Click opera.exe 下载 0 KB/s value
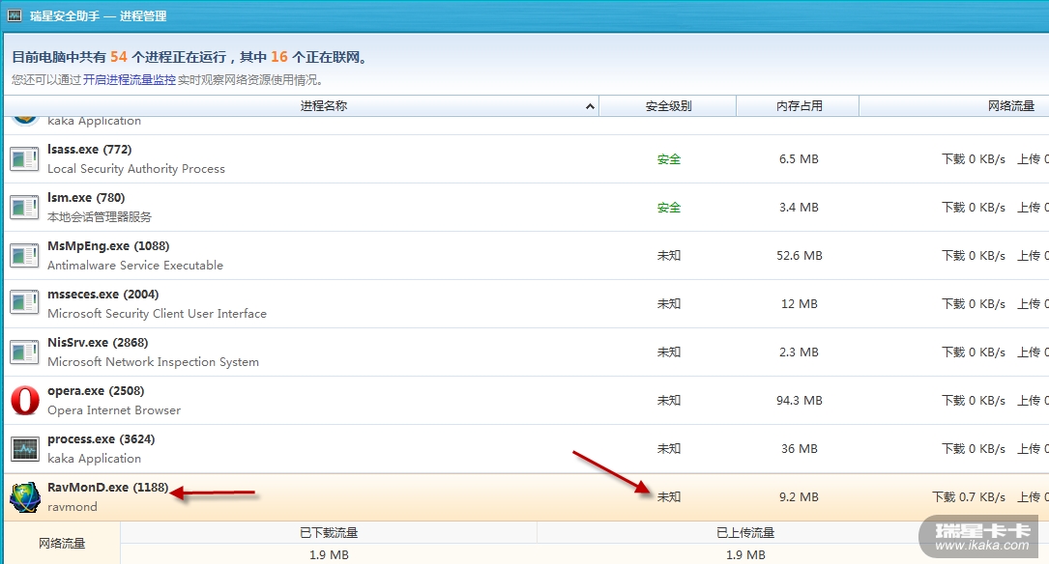 (x=974, y=400)
